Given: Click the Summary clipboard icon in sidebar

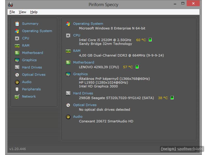Looking at the screenshot, I should click(17, 24).
